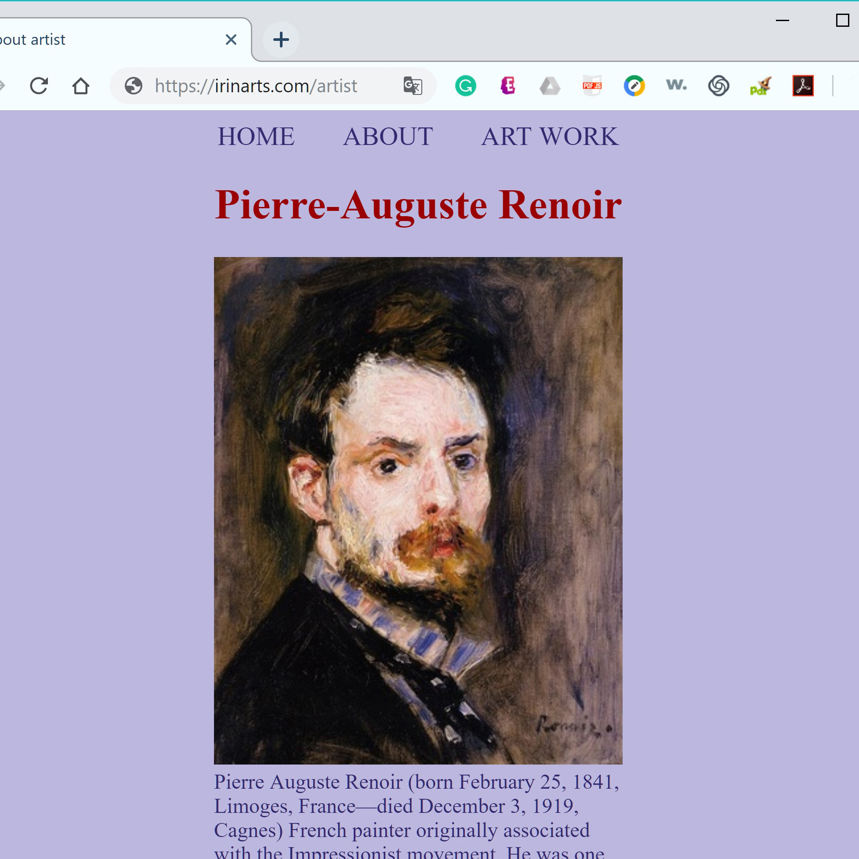This screenshot has width=859, height=859.
Task: Reload the page with the refresh icon
Action: click(x=39, y=86)
